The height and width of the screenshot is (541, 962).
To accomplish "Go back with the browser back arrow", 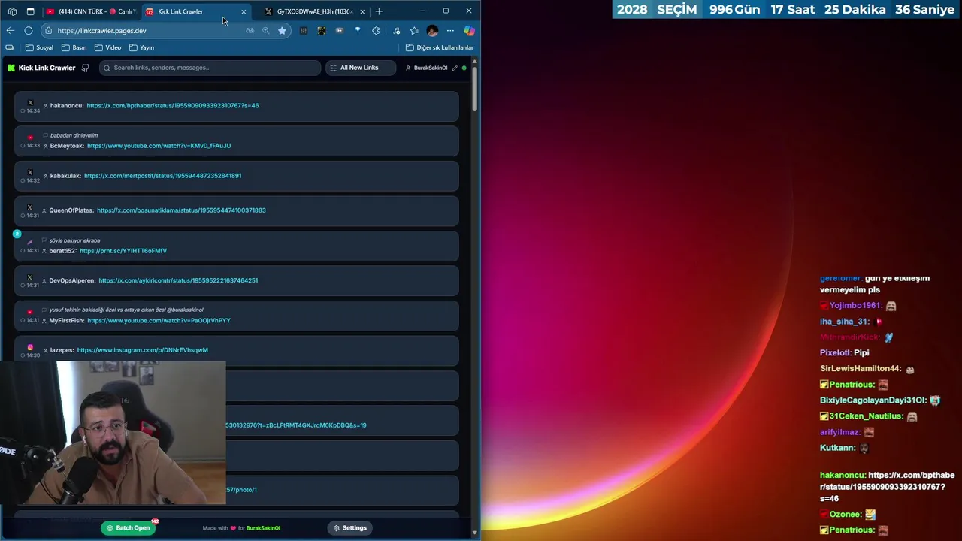I will pyautogui.click(x=10, y=31).
